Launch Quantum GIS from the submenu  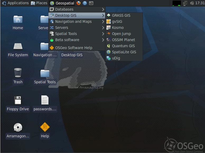(x=124, y=46)
